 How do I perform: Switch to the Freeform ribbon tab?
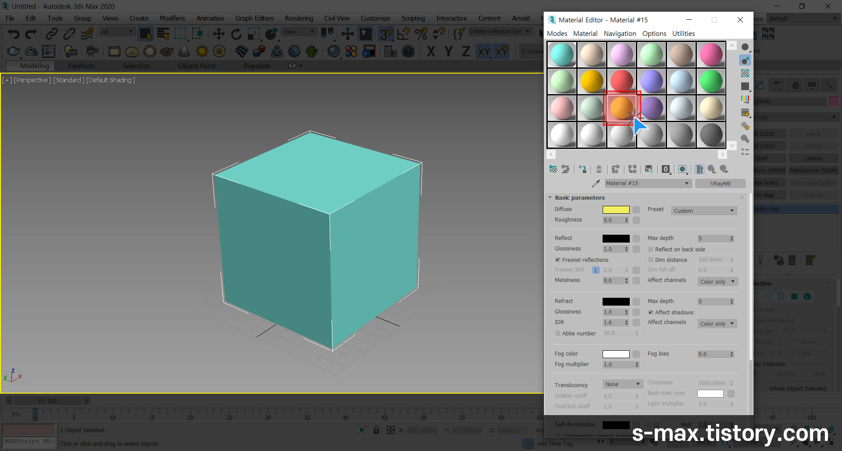(x=82, y=66)
